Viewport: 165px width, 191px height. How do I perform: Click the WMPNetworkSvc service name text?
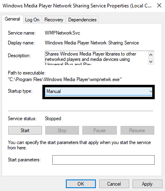pos(63,33)
